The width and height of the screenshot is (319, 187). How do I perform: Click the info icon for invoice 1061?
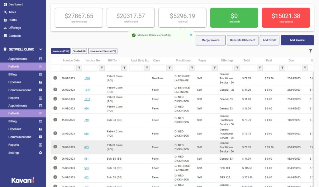click(x=55, y=78)
